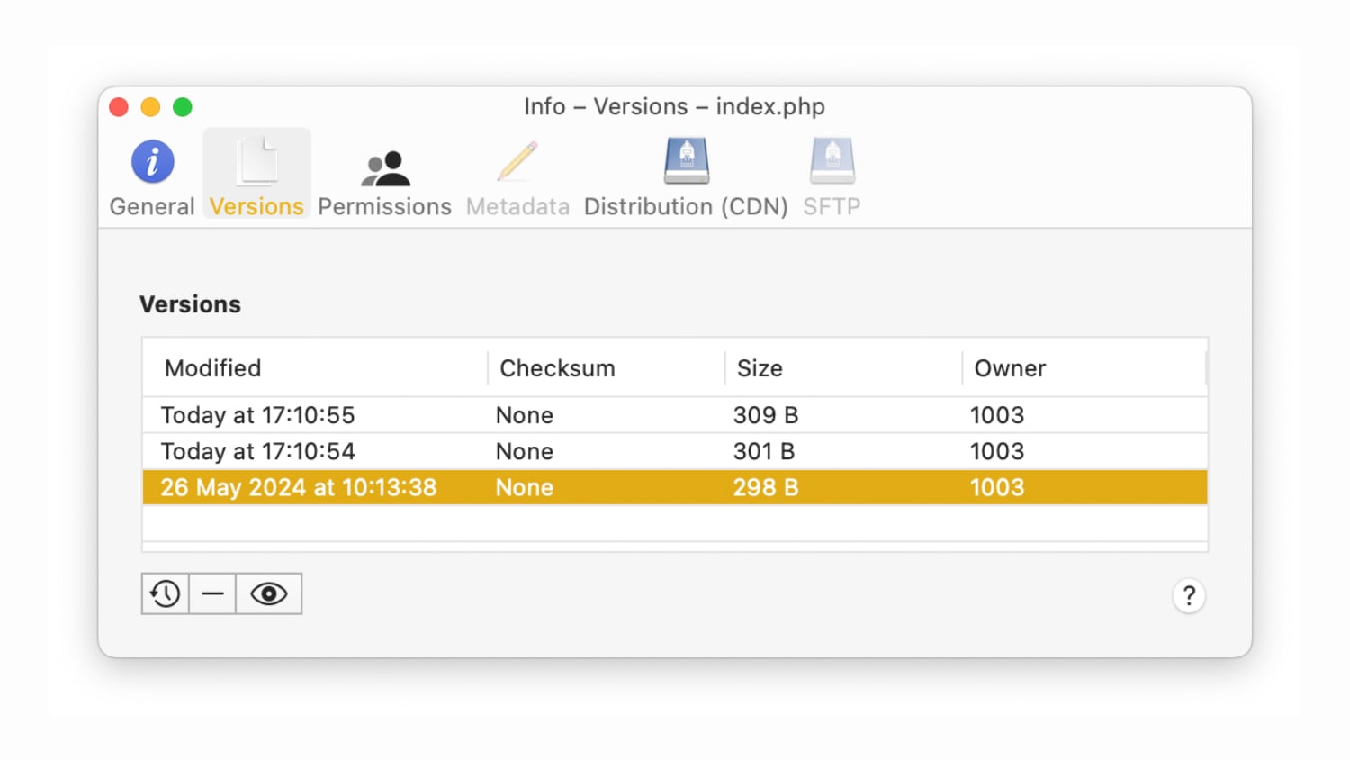The height and width of the screenshot is (760, 1350).
Task: Sort by the Checksum column header
Action: click(x=557, y=368)
